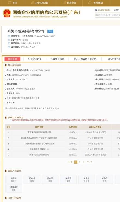Click the search magnifier icon
The width and height of the screenshot is (120, 202).
pyautogui.click(x=96, y=10)
